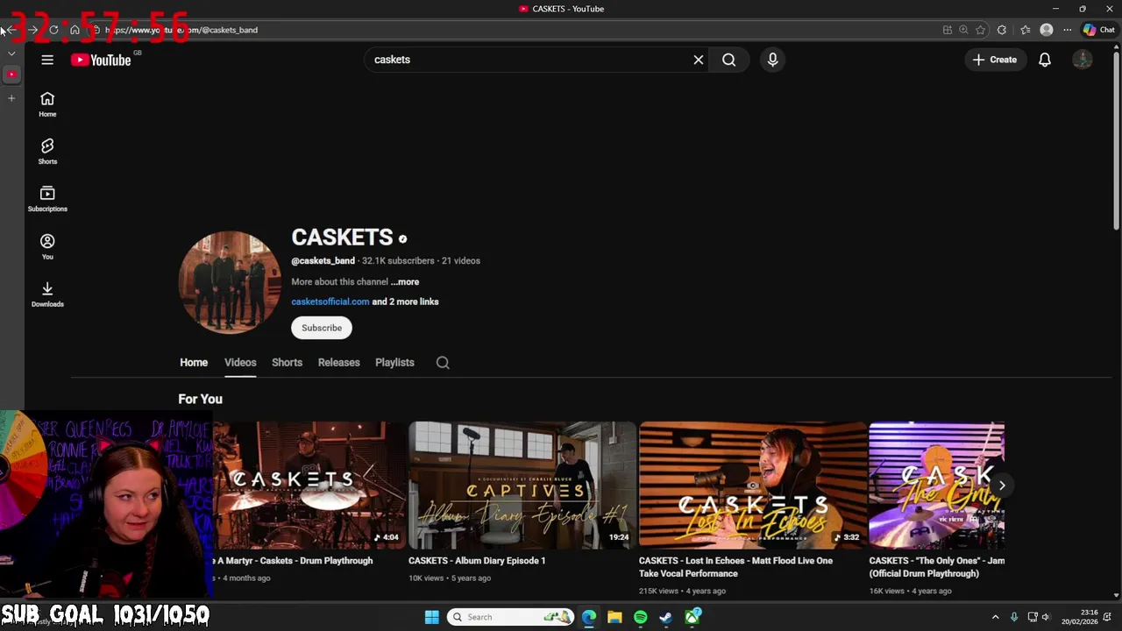Open Microsoft Edge from the taskbar
Image resolution: width=1122 pixels, height=631 pixels.
pyautogui.click(x=588, y=617)
